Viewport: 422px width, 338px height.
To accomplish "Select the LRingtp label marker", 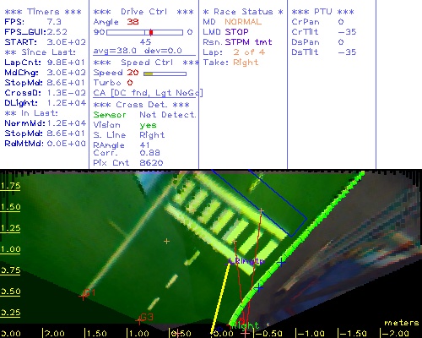I will [246, 261].
